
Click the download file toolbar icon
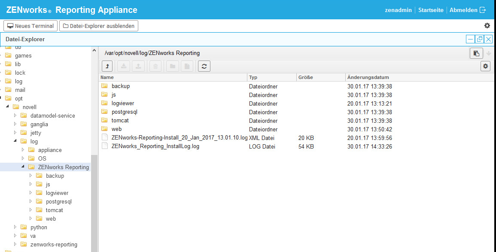pos(123,66)
